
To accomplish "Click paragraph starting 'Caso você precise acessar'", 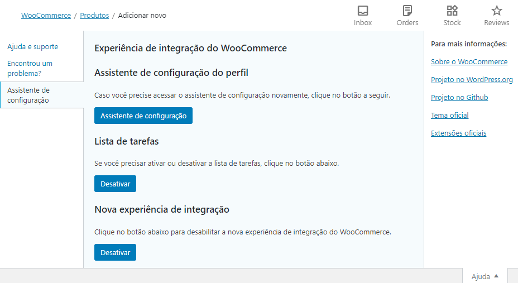I will click(242, 95).
